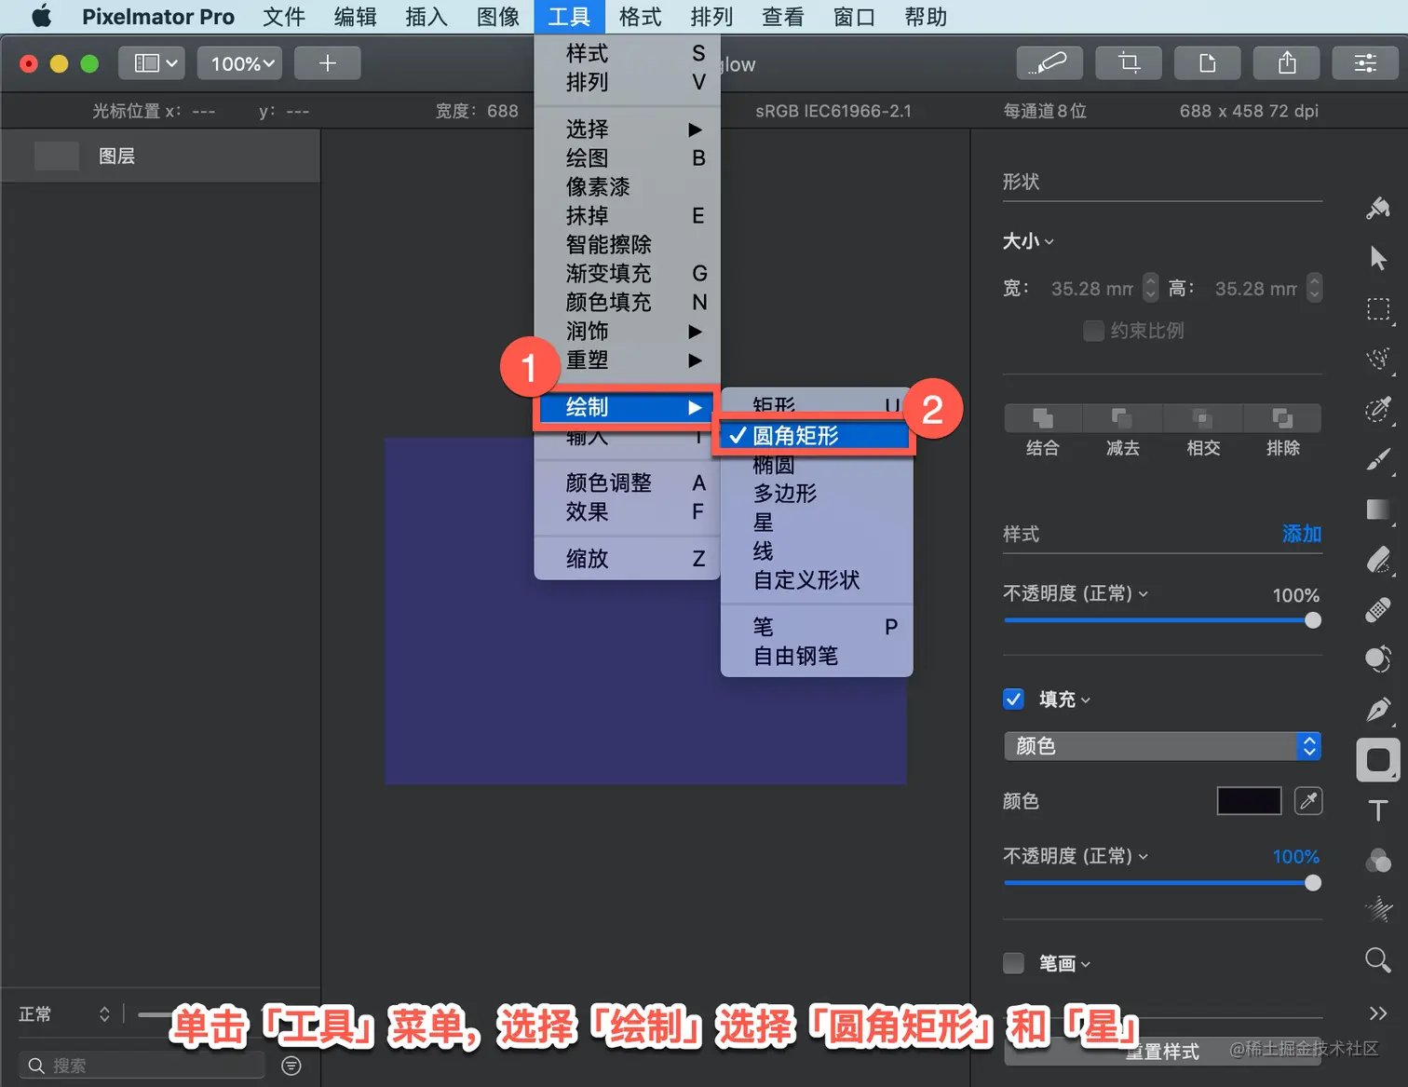
Task: Select the Effects sparkle tool
Action: pyautogui.click(x=1378, y=909)
